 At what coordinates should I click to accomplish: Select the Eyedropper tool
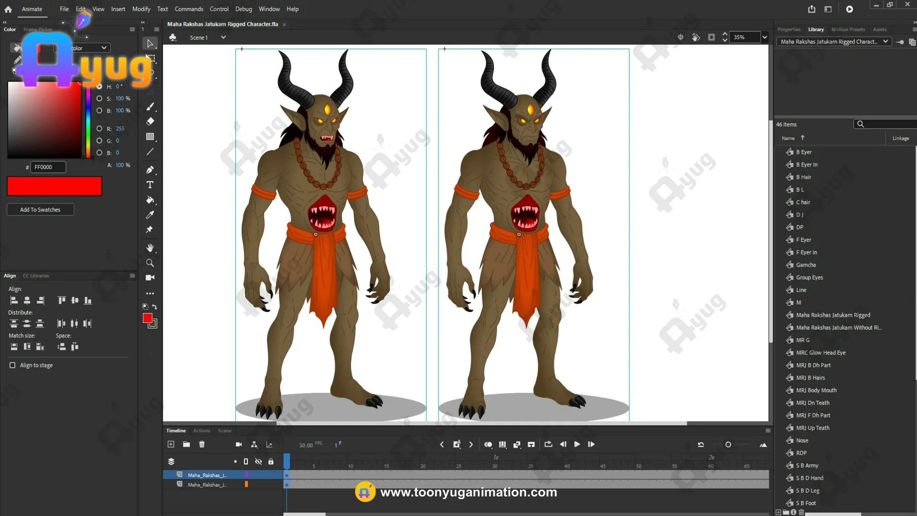(150, 215)
